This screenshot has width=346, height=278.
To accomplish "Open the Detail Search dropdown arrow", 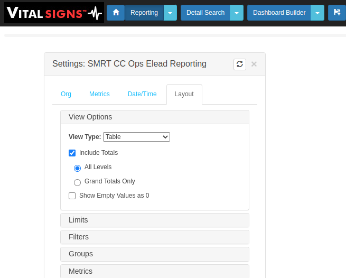I will (x=237, y=13).
